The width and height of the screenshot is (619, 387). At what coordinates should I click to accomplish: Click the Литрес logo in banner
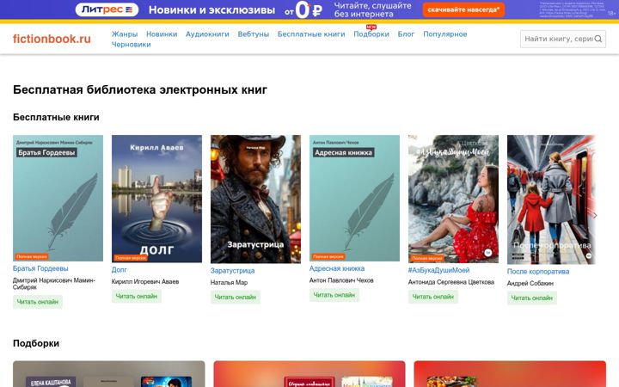107,9
